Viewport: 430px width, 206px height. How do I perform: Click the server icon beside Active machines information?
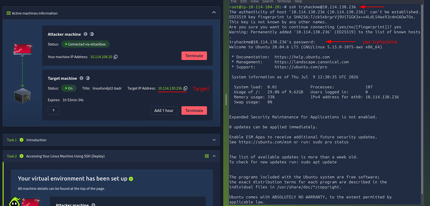click(x=9, y=13)
